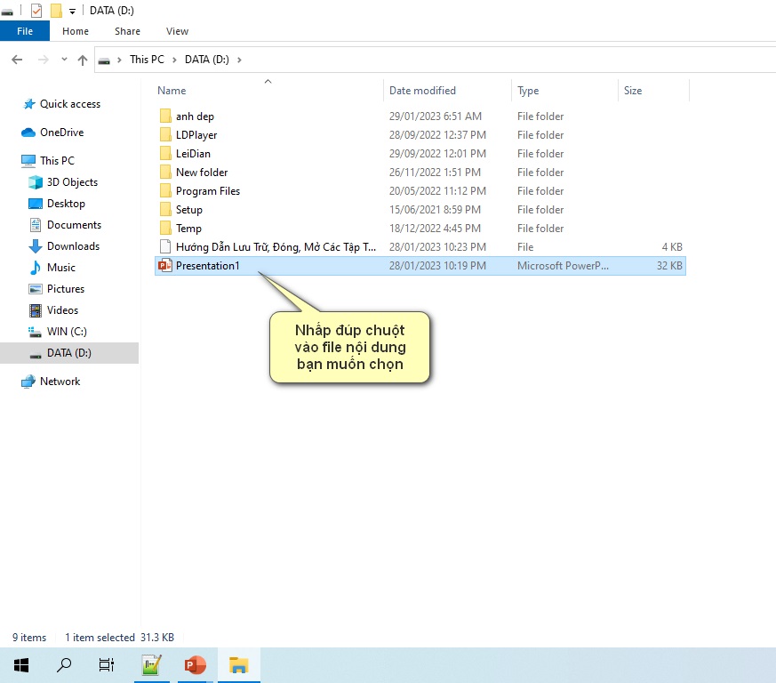Select Network in the navigation pane
Viewport: 776px width, 683px height.
(x=60, y=381)
